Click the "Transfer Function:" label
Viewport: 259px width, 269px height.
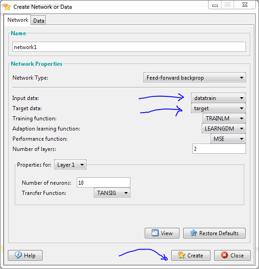tap(44, 193)
